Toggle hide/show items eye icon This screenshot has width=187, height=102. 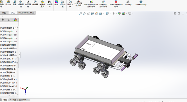point(113,13)
